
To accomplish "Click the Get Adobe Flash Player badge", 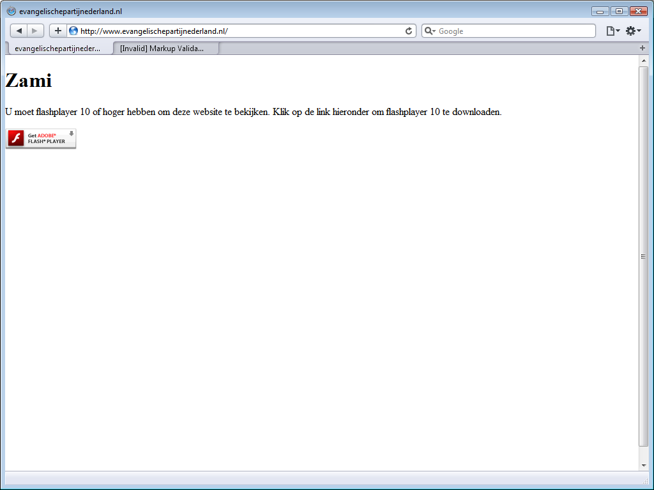I will [41, 139].
